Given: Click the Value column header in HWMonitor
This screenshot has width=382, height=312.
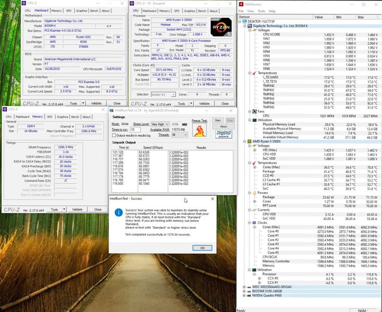Looking at the screenshot, I should point(323,17).
